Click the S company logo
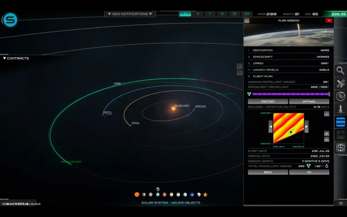 10,20
